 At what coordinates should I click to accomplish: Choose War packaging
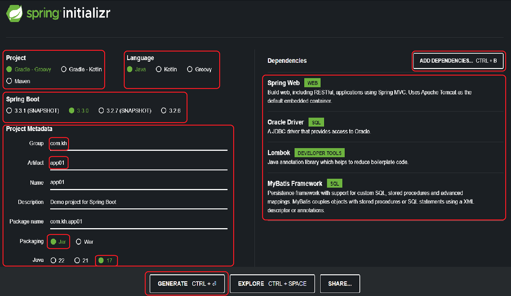85,242
